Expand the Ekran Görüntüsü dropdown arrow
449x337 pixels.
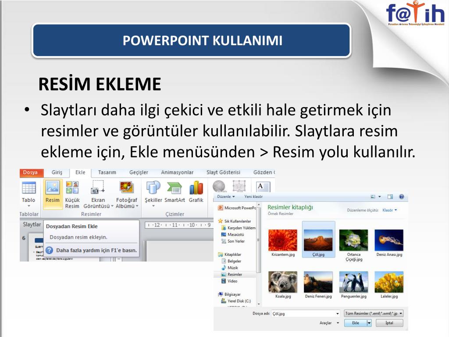[112, 206]
